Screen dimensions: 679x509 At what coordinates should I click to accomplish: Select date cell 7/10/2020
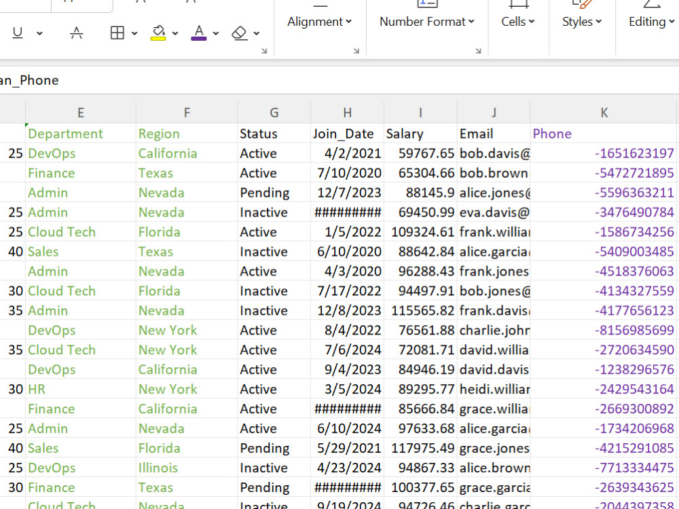pyautogui.click(x=347, y=173)
